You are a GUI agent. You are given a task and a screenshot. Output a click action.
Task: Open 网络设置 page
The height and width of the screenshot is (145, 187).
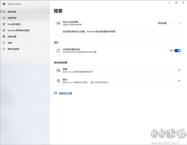25,37
